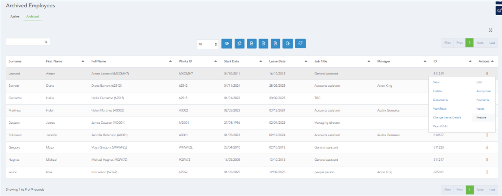The width and height of the screenshot is (502, 196).
Task: Click the top Next pagination button
Action: [480, 43]
